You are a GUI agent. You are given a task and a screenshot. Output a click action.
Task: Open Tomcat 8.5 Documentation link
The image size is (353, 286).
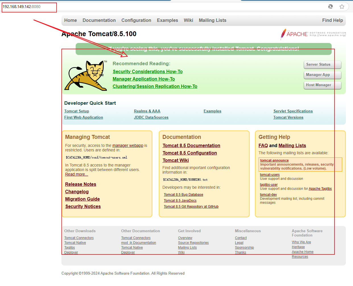191,145
